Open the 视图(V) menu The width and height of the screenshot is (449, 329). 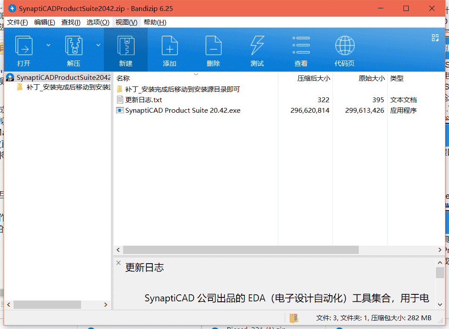pos(126,22)
